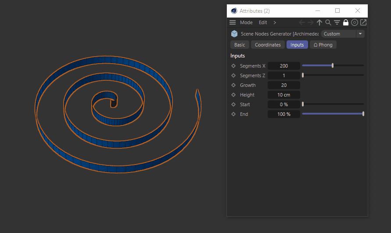
Task: Toggle the lock element icon
Action: point(346,22)
